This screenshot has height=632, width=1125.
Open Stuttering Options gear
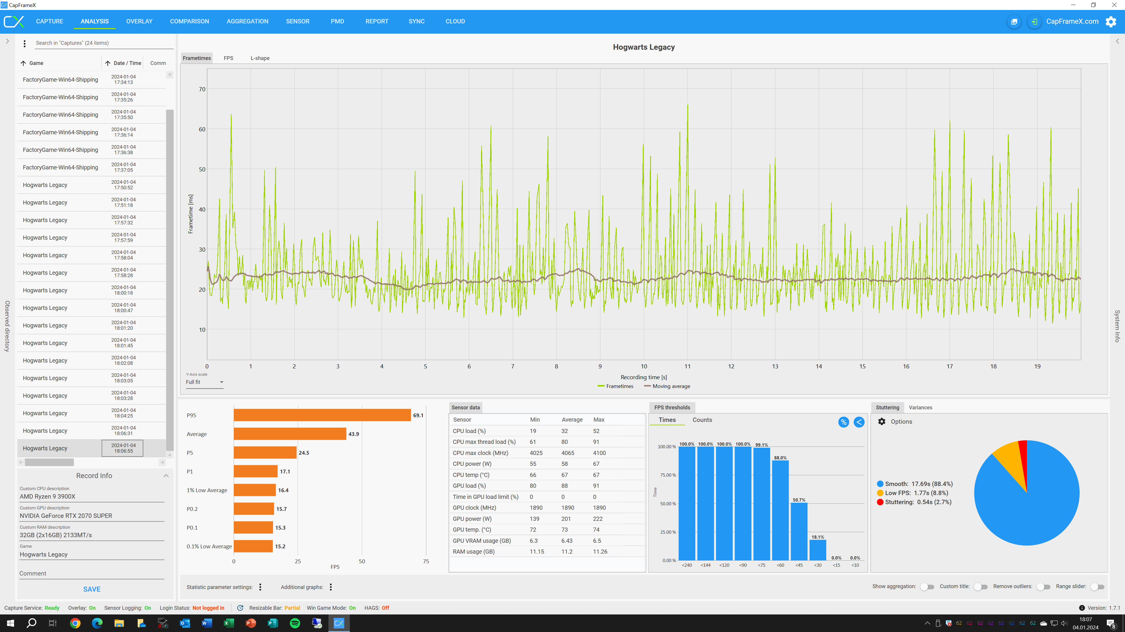click(x=882, y=421)
